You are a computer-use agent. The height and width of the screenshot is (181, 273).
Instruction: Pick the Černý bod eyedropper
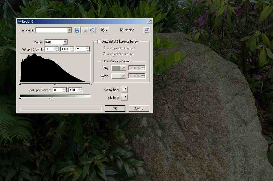[124, 90]
